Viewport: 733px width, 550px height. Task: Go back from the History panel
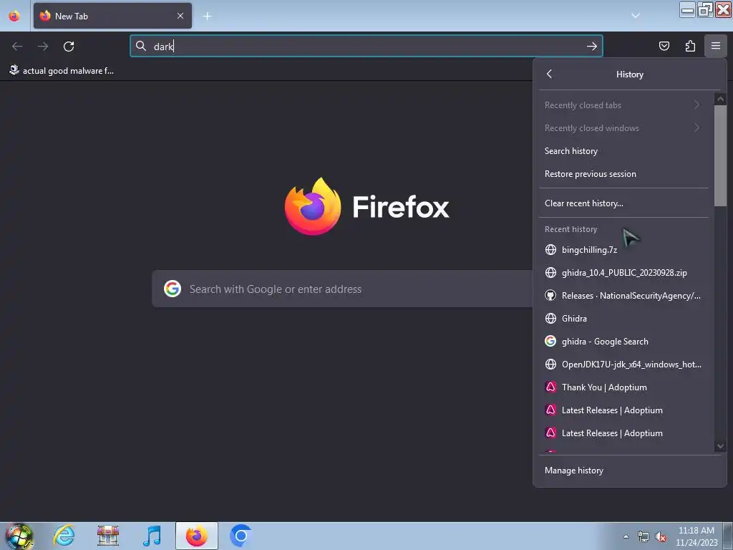(x=549, y=74)
